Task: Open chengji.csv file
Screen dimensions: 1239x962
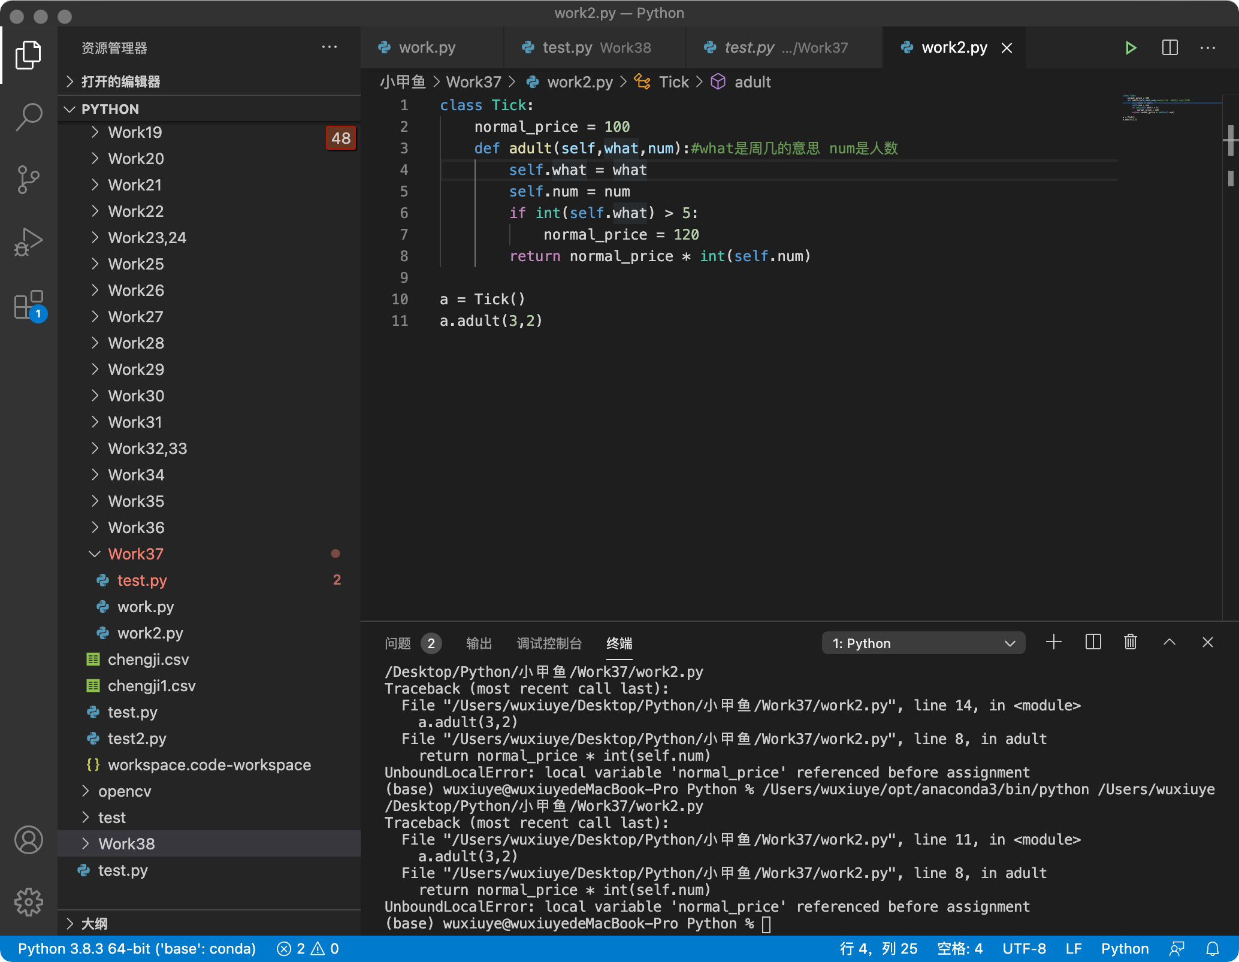Action: tap(209, 660)
